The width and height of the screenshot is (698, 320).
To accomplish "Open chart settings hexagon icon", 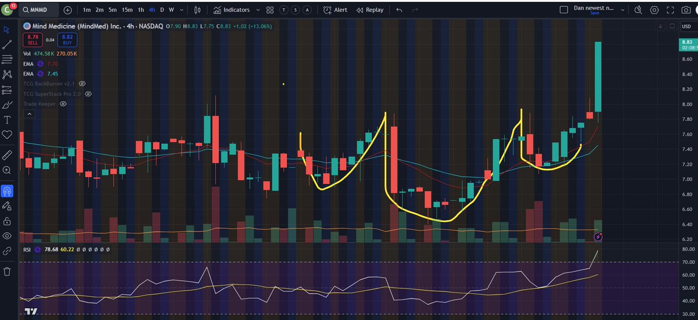I will pyautogui.click(x=654, y=10).
